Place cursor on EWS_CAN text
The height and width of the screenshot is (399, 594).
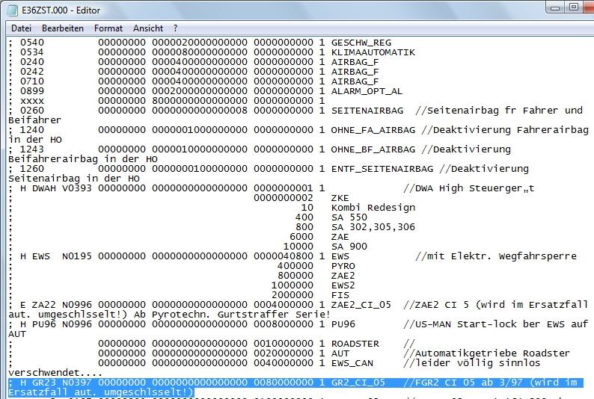coord(352,362)
